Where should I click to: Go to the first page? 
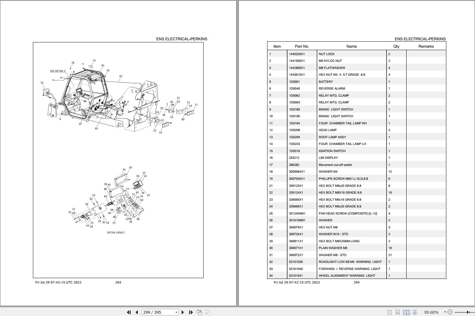click(x=129, y=312)
